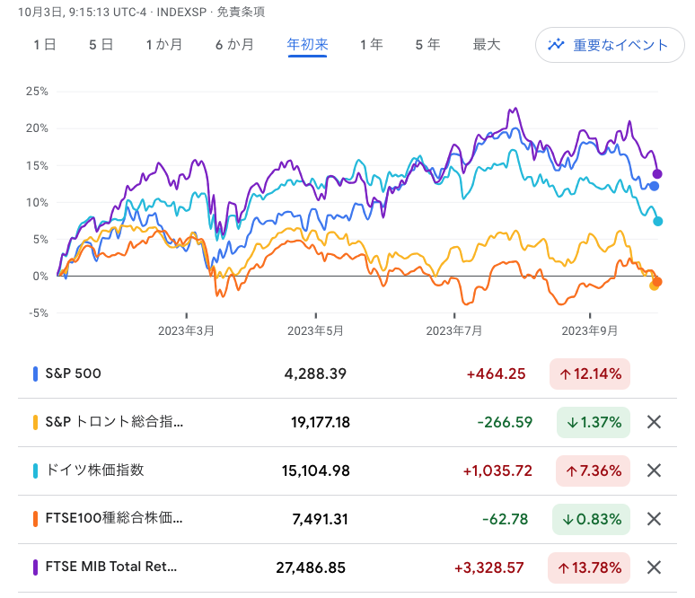Click the 25% y-axis label
The image size is (695, 598).
pyautogui.click(x=37, y=92)
